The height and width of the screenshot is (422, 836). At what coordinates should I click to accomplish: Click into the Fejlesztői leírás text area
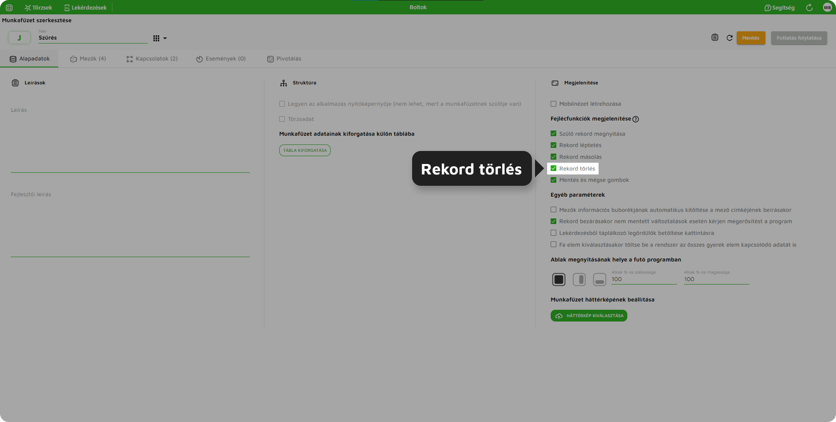pyautogui.click(x=130, y=223)
